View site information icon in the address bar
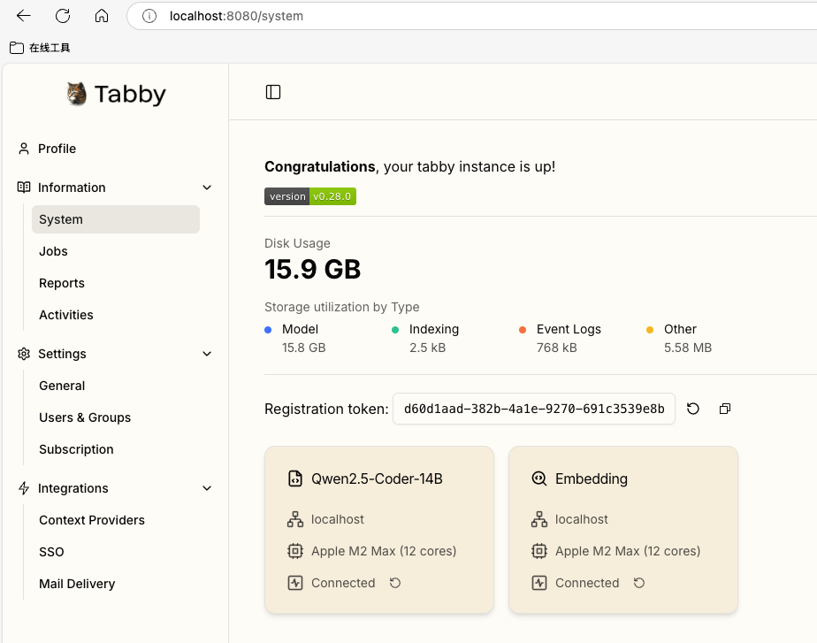This screenshot has height=643, width=817. coord(149,16)
